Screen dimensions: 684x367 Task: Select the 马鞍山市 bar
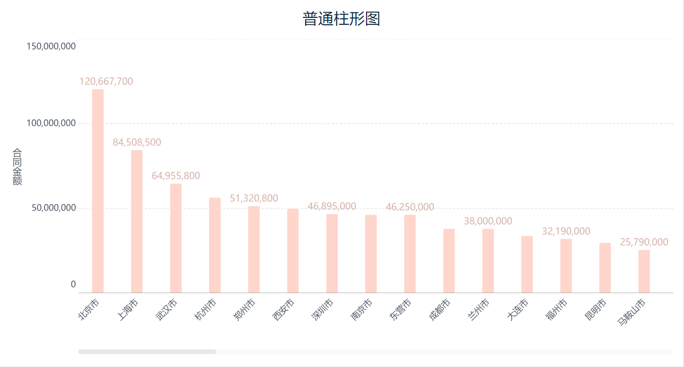pos(644,271)
